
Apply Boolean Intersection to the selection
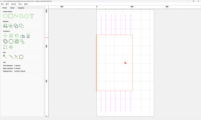tap(11, 26)
